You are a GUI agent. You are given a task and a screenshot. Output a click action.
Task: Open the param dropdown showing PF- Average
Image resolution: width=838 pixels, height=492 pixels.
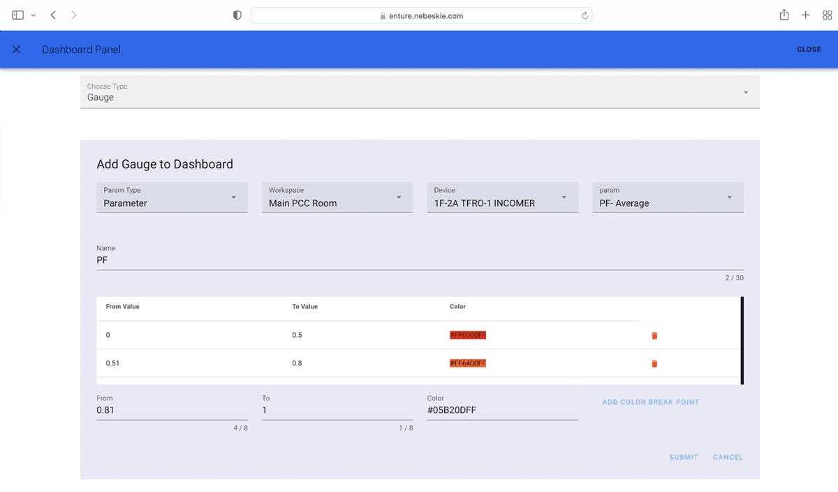pos(730,197)
